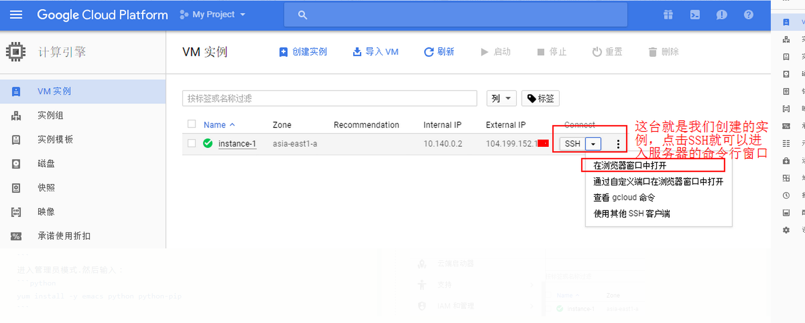This screenshot has width=805, height=323.
Task: Click the green running status icon
Action: pos(208,143)
